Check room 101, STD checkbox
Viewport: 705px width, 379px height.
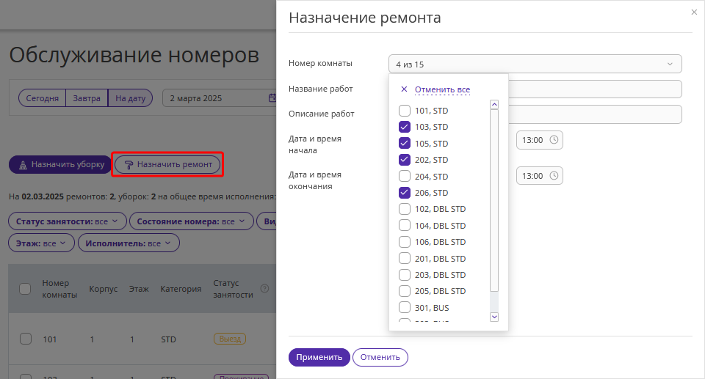click(405, 111)
